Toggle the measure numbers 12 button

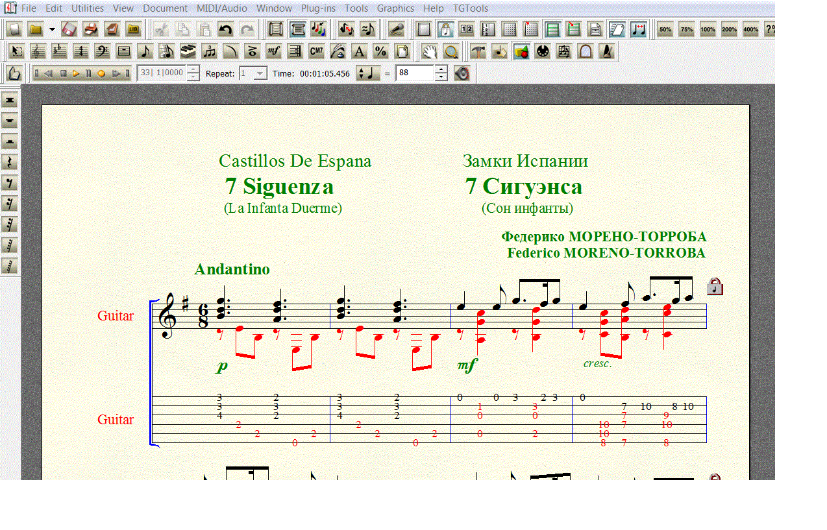pyautogui.click(x=467, y=29)
